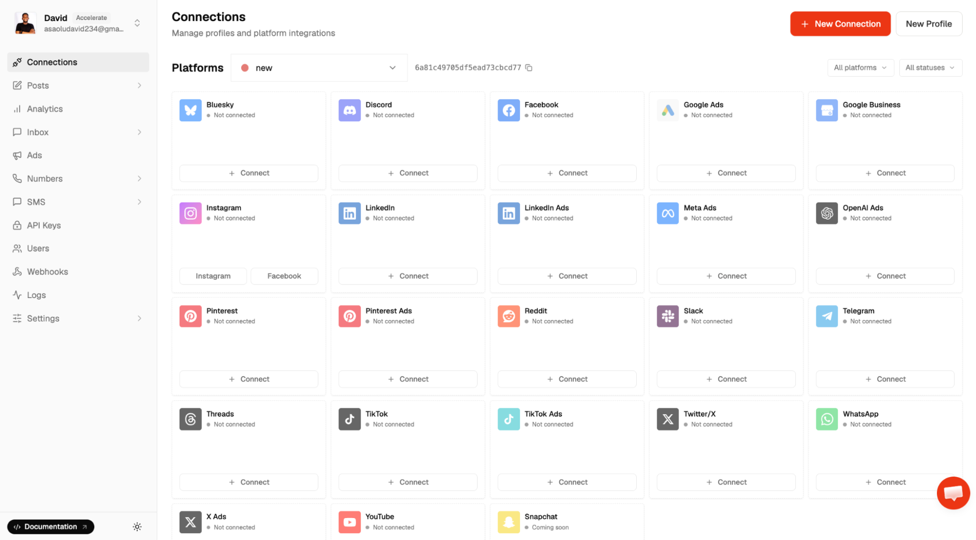976x540 pixels.
Task: Open the Documentation link
Action: pyautogui.click(x=51, y=527)
